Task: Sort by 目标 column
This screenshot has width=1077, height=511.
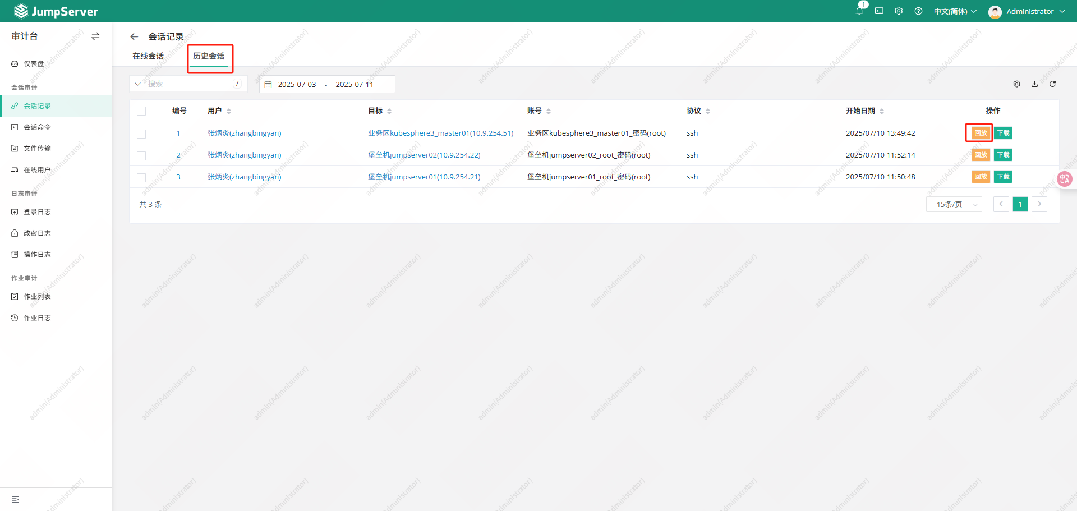Action: point(389,111)
